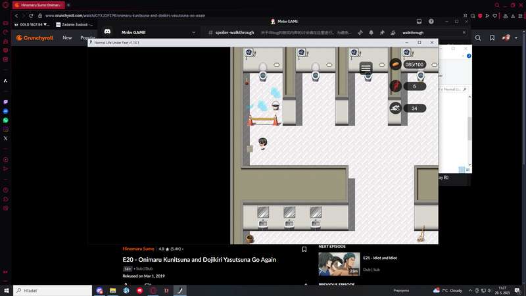Open the Discord inbox icon
This screenshot has width=526, height=296.
419,22
